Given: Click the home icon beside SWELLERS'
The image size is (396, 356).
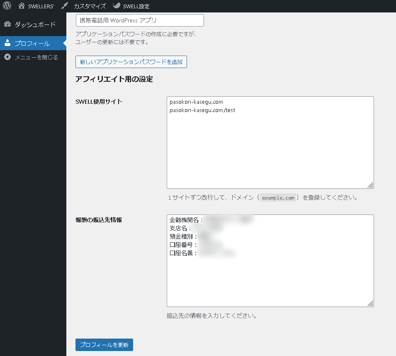Looking at the screenshot, I should tap(22, 5).
